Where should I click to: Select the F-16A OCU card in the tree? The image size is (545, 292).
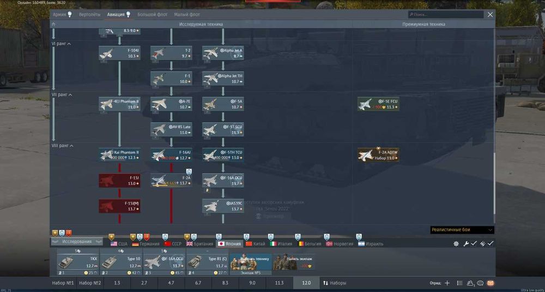(223, 181)
